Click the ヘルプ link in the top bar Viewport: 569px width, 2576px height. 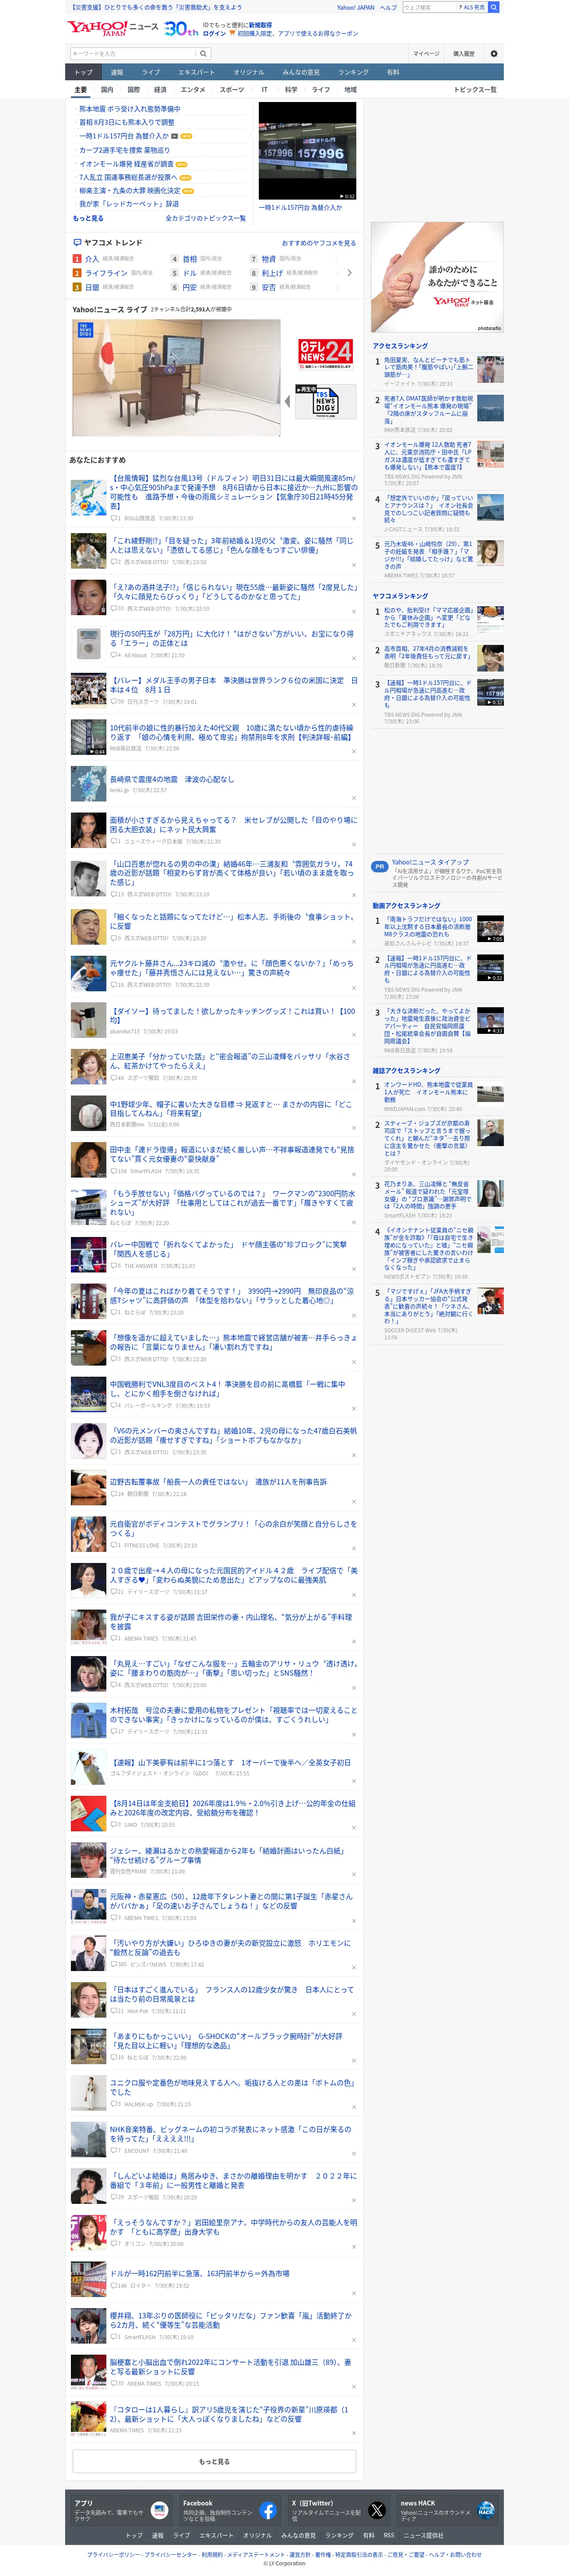pyautogui.click(x=388, y=7)
